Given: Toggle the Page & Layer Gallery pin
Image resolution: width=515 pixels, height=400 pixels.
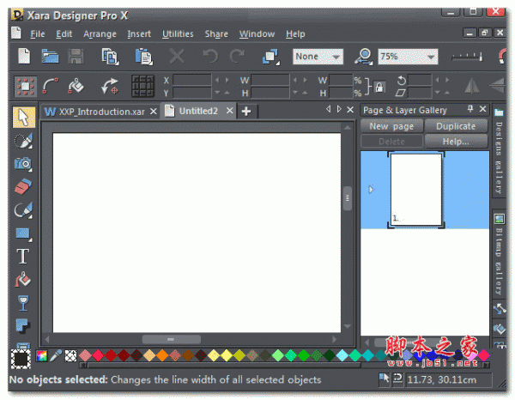Looking at the screenshot, I should tap(470, 110).
